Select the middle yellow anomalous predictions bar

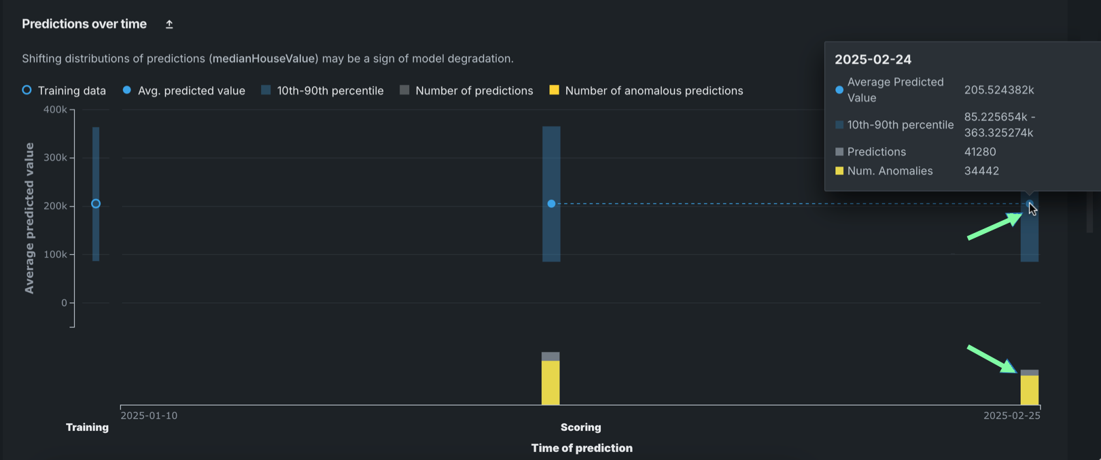coord(550,383)
